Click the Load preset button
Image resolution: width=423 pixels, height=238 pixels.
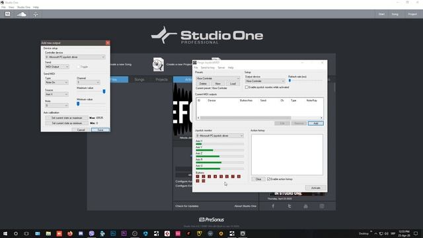pos(233,84)
